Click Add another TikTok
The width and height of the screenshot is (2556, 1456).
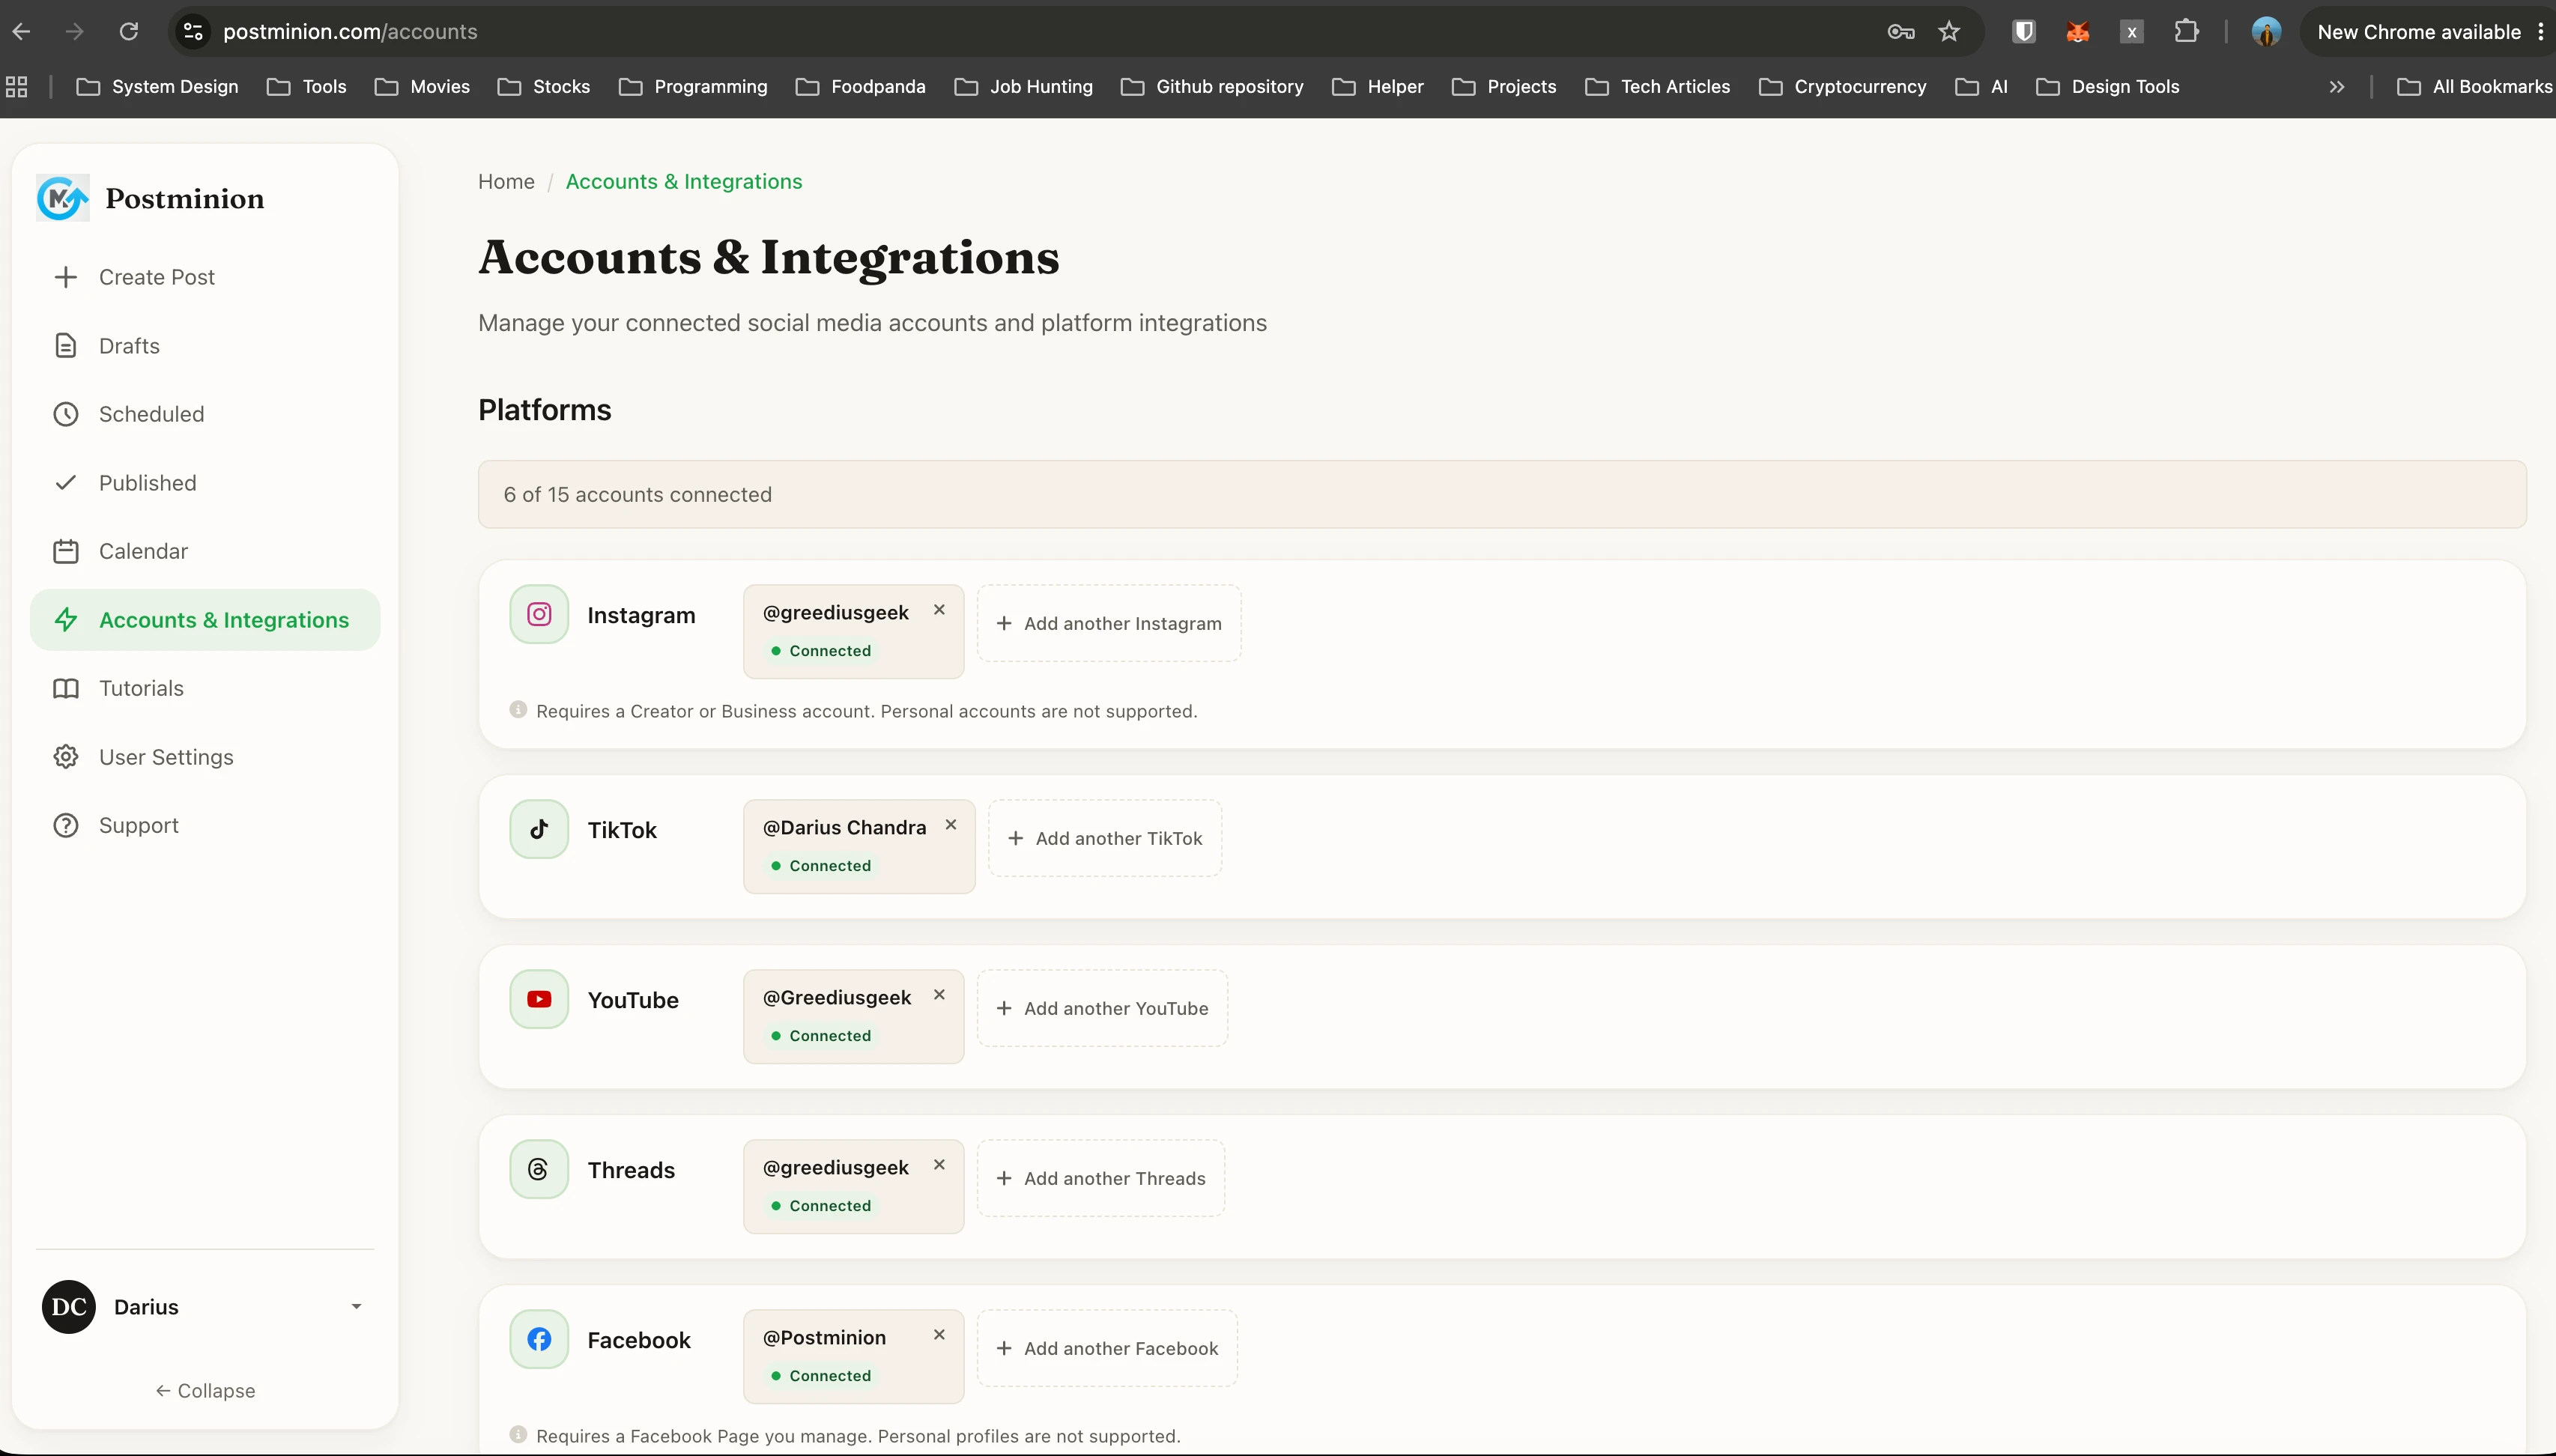pyautogui.click(x=1105, y=838)
